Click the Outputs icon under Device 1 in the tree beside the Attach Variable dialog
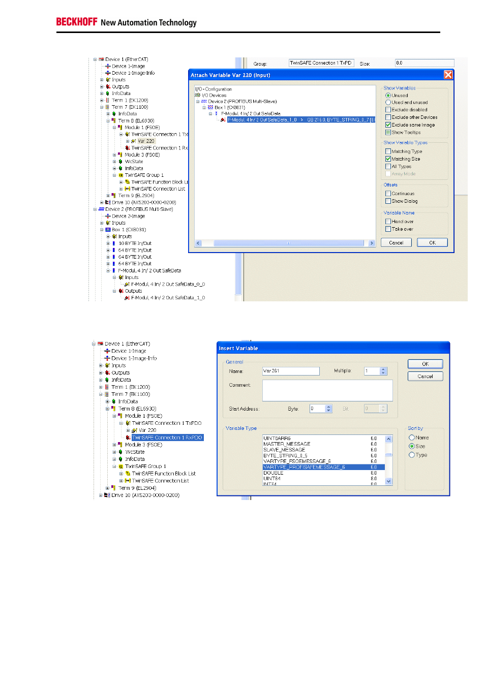Screen dimensions: 485x686 108,87
